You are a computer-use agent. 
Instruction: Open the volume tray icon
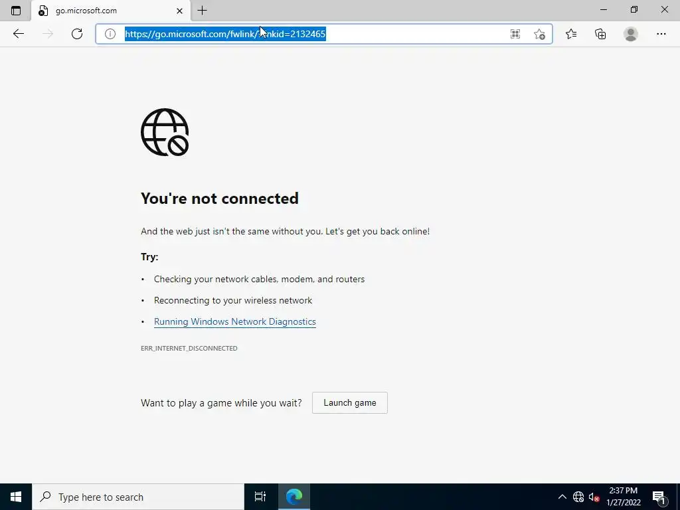[594, 497]
